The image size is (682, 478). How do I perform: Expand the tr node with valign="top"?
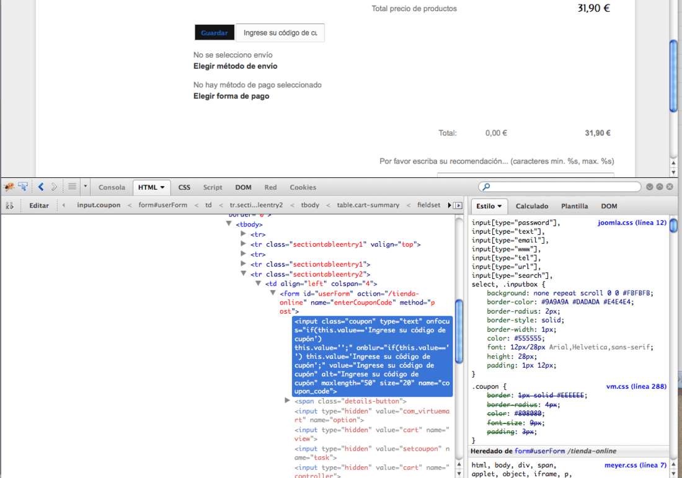pos(244,244)
